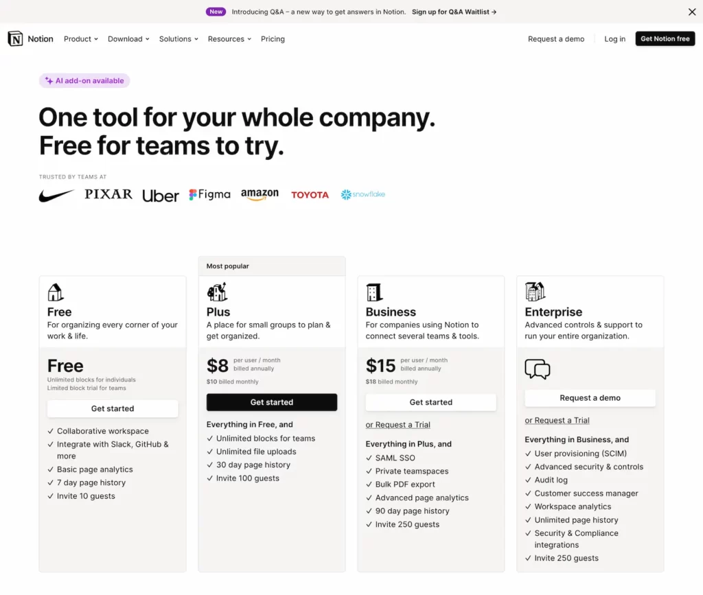Click Get Notion free

tap(665, 38)
